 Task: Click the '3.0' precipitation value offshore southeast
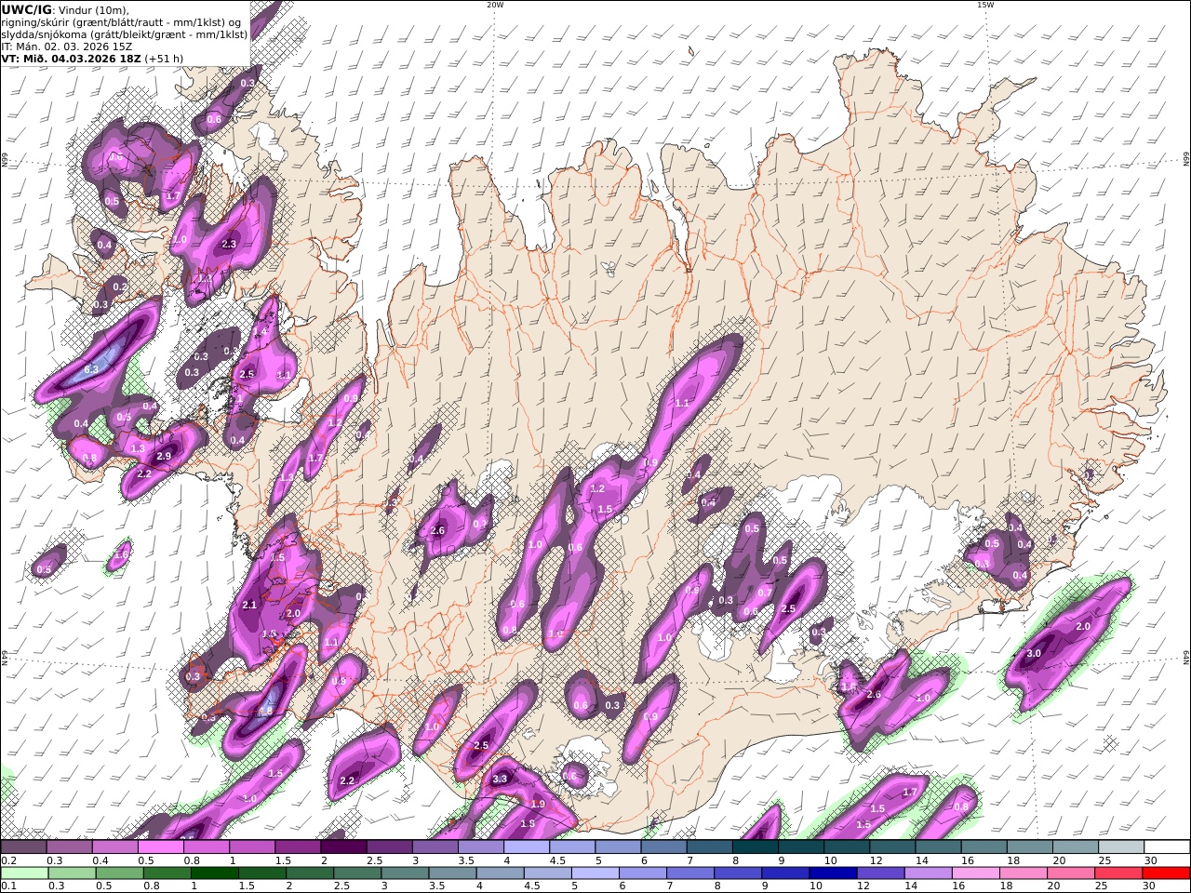tap(1034, 654)
